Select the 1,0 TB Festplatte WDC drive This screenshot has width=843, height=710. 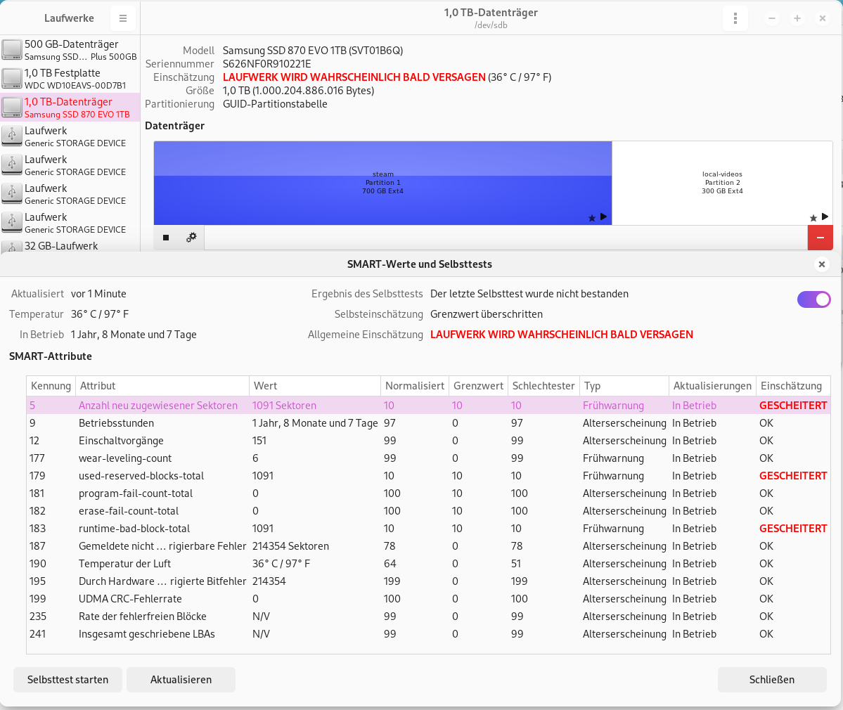pos(70,79)
